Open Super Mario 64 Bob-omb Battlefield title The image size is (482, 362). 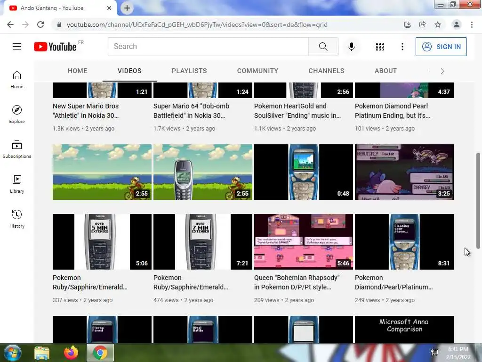[191, 111]
